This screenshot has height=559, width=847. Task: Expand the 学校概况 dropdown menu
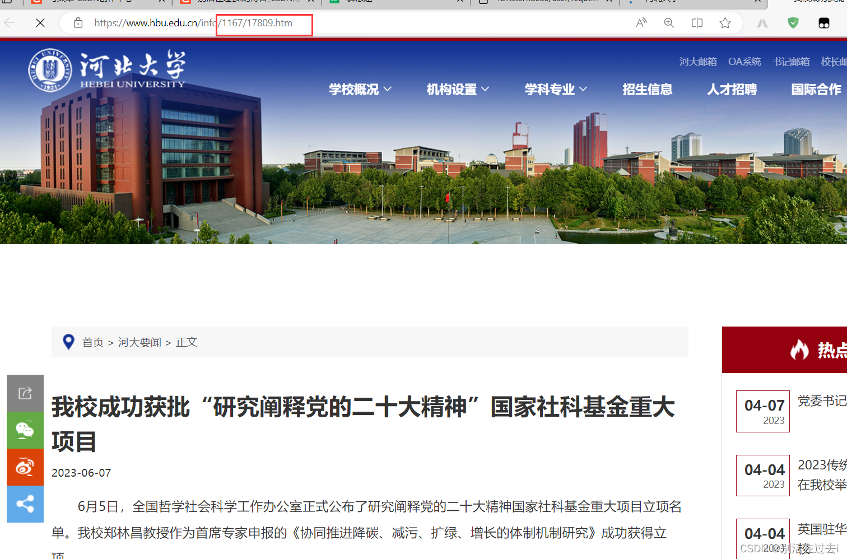360,89
